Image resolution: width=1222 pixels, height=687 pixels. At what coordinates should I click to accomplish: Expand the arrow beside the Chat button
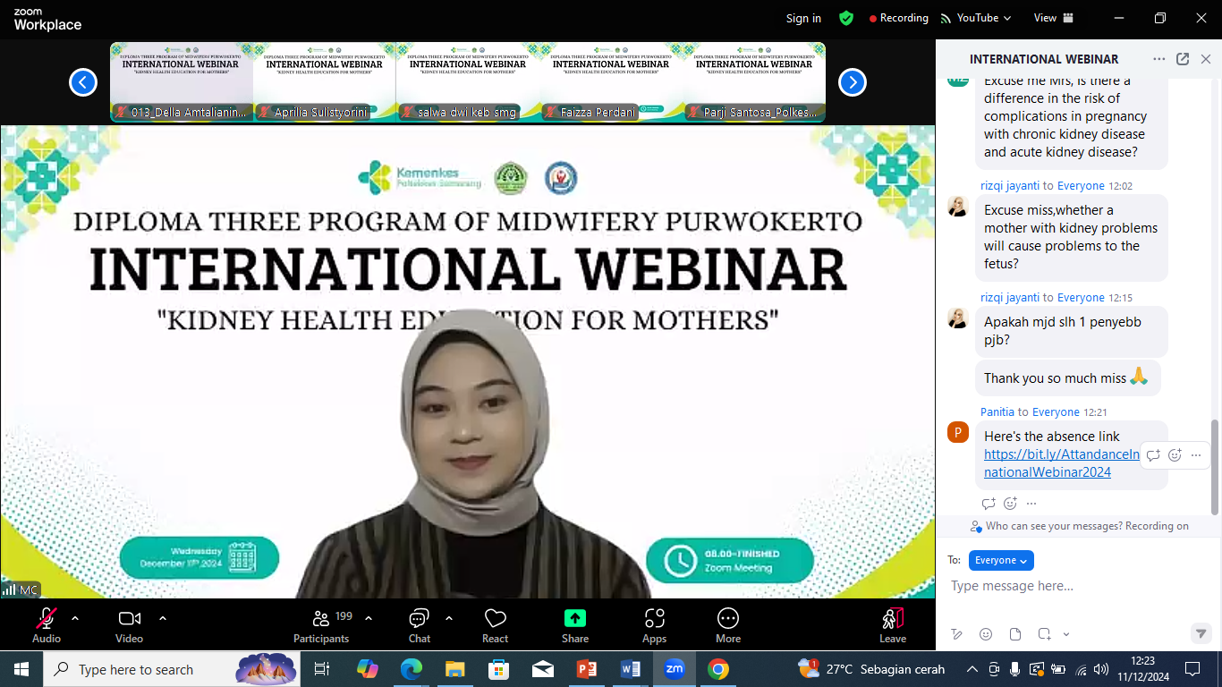pyautogui.click(x=449, y=618)
